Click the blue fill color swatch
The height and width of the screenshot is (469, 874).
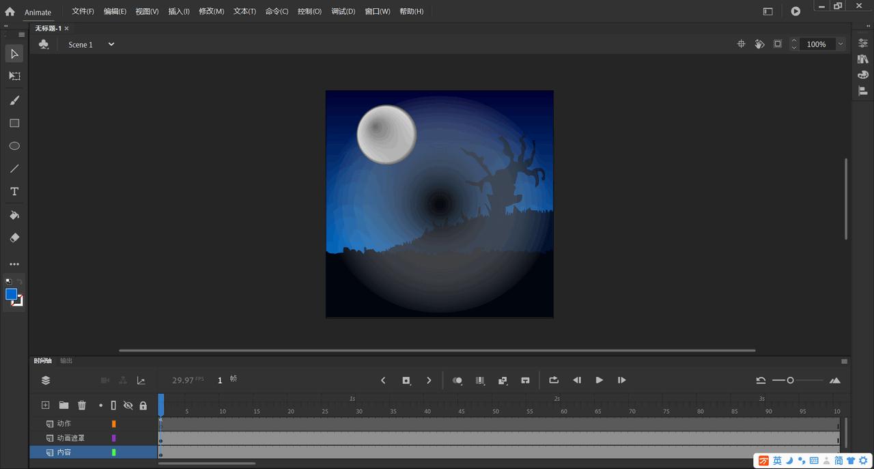pyautogui.click(x=11, y=294)
